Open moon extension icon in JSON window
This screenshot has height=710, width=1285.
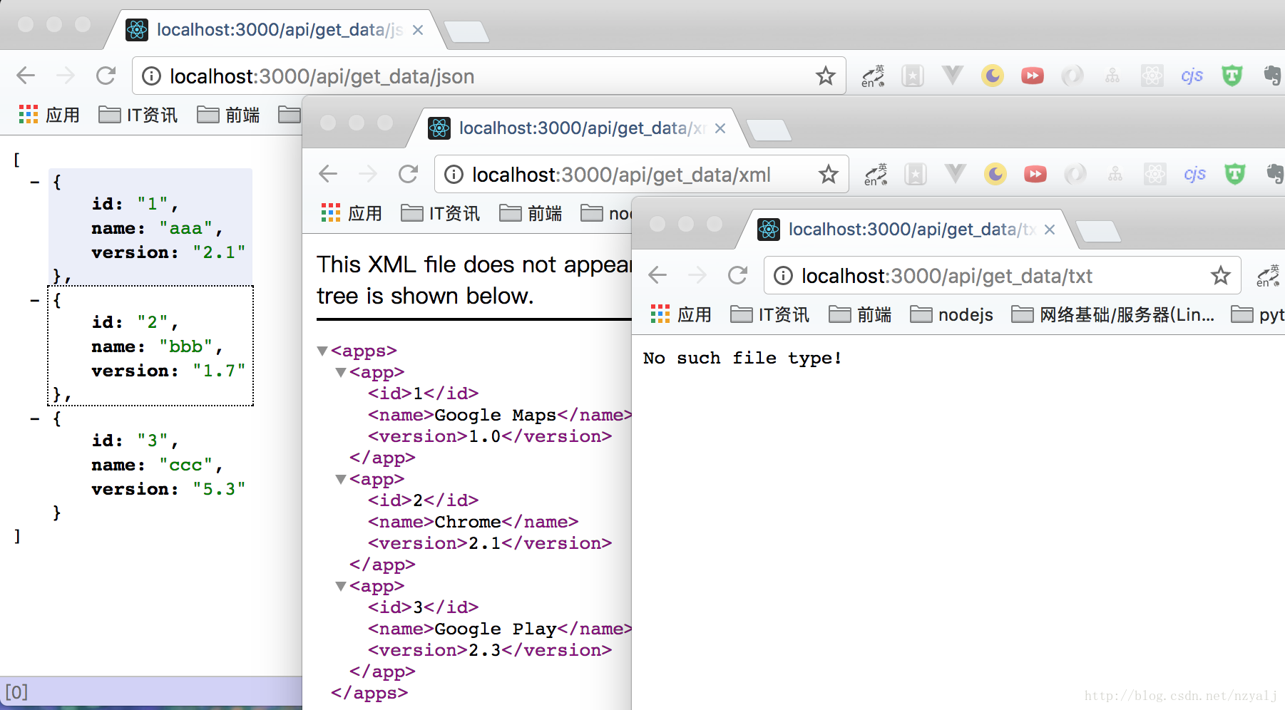tap(992, 76)
